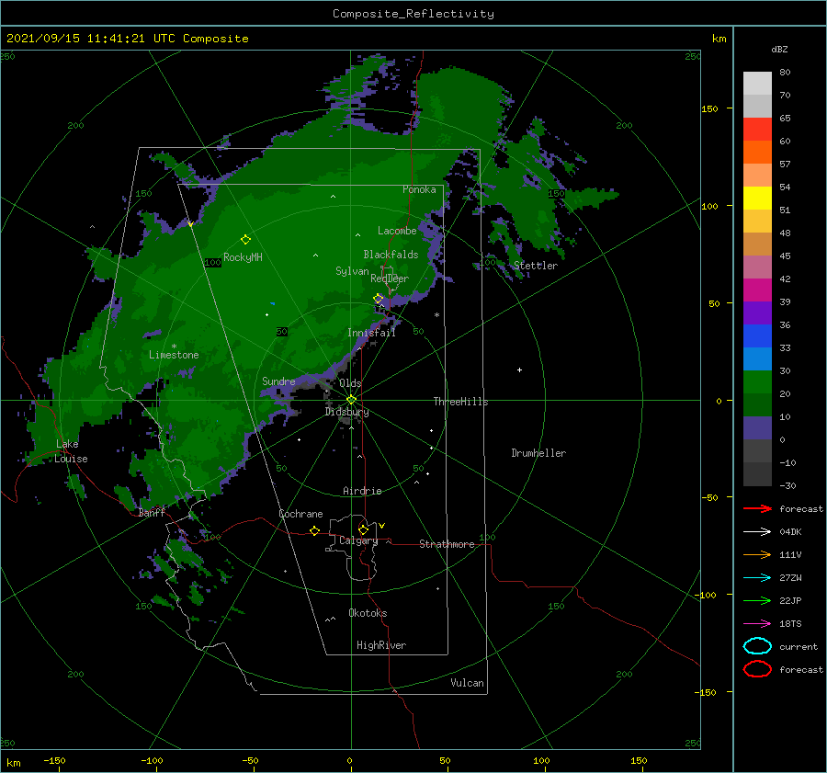This screenshot has width=827, height=773.
Task: Click the Calgary city label
Action: pos(358,540)
